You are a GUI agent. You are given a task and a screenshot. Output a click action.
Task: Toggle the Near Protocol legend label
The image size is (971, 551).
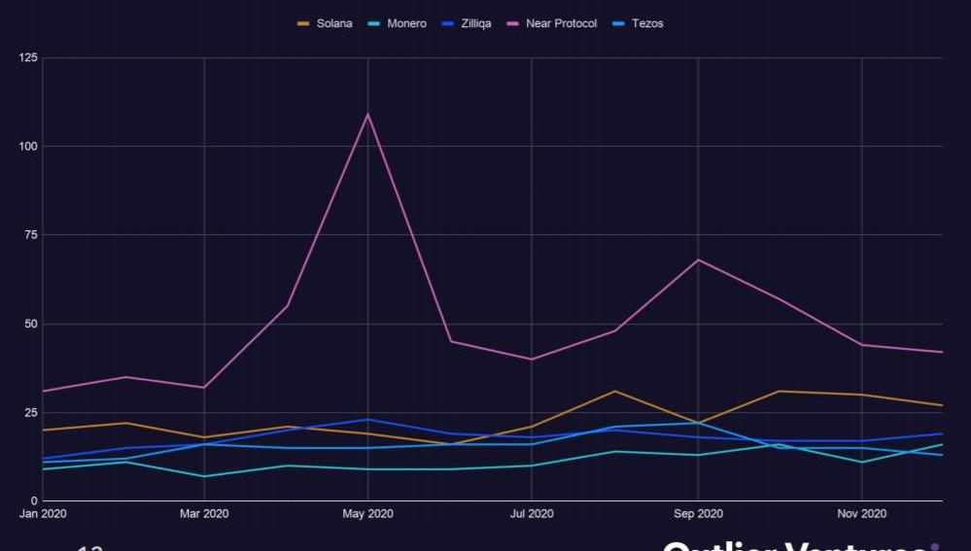[x=561, y=23]
